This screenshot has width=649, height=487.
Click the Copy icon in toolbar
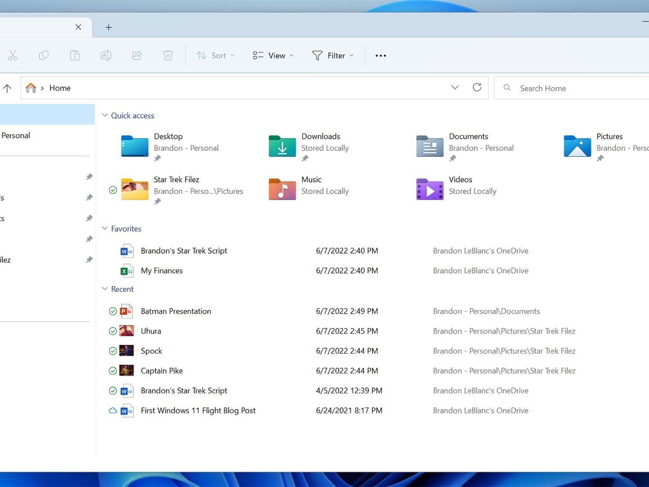click(x=44, y=55)
